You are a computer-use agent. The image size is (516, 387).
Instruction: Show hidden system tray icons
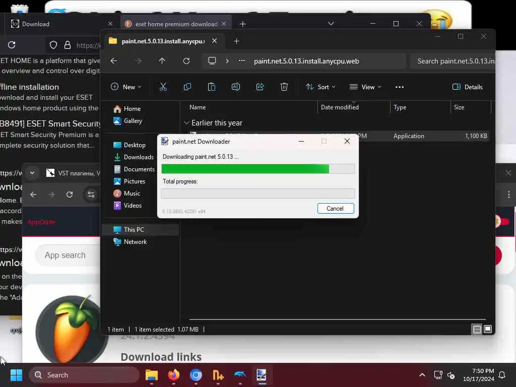[422, 375]
